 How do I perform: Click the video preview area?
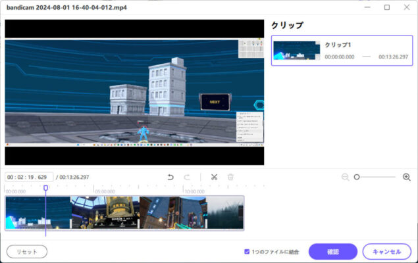tap(134, 92)
